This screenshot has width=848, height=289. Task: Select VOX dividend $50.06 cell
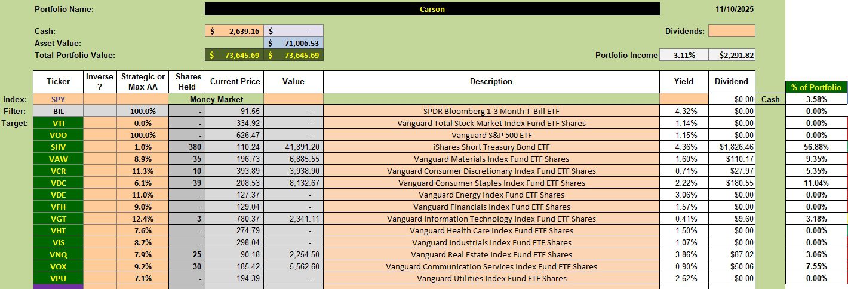(x=732, y=266)
